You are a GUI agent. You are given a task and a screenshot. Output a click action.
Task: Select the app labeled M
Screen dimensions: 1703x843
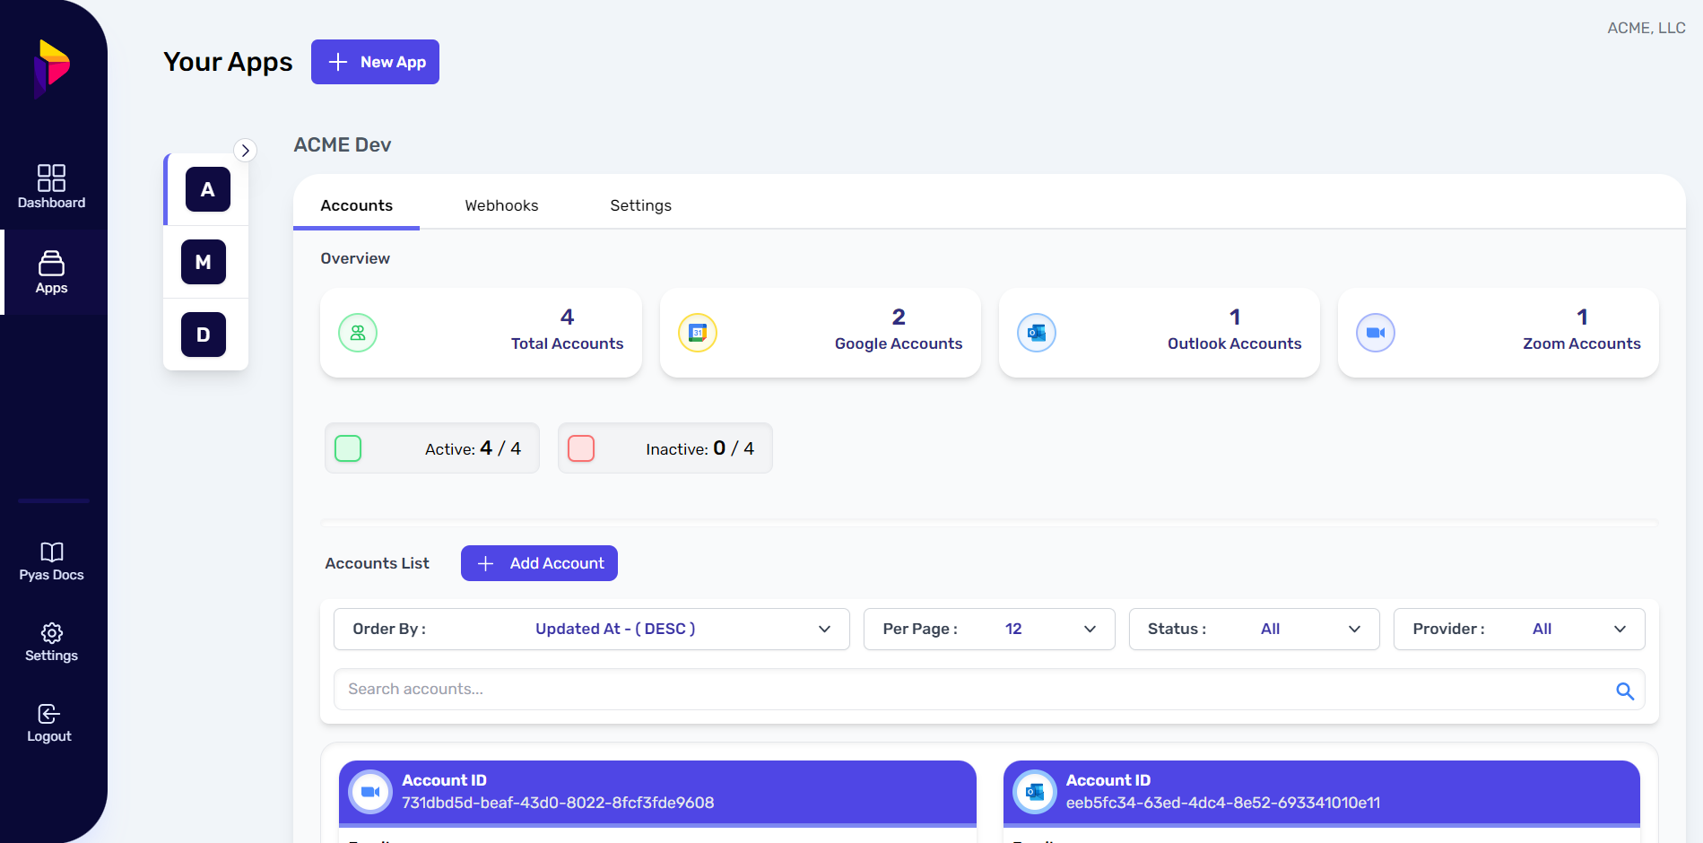coord(204,262)
